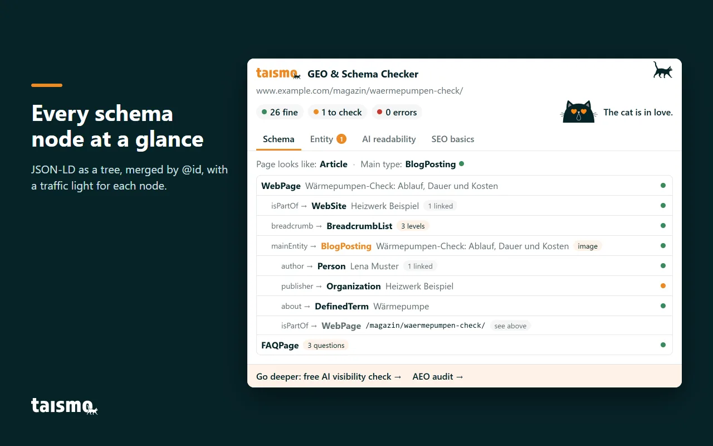
Task: Click the '3 levels' tag on BreadcrumbList
Action: click(413, 226)
